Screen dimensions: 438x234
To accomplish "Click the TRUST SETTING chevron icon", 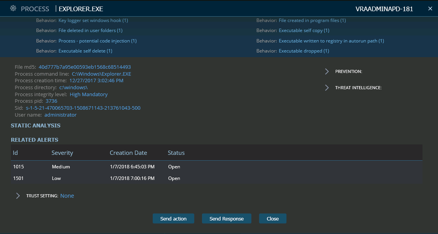I will click(x=18, y=195).
